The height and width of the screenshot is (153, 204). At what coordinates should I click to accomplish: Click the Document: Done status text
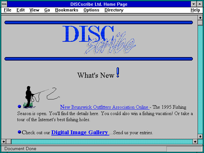coord(20,149)
